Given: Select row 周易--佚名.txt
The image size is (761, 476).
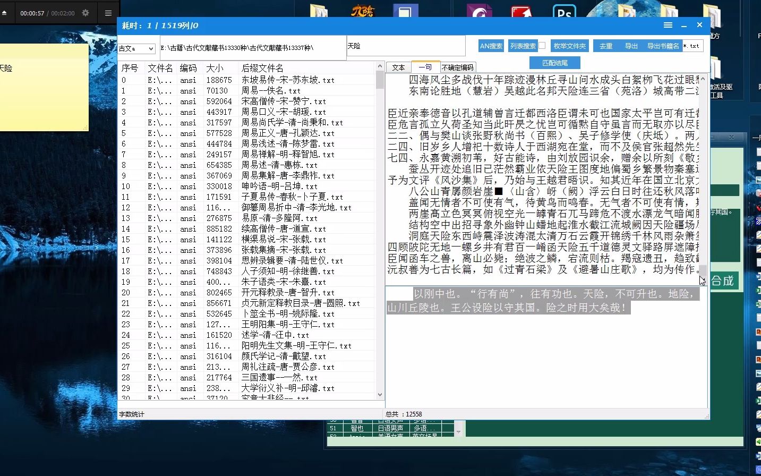Looking at the screenshot, I should (247, 91).
